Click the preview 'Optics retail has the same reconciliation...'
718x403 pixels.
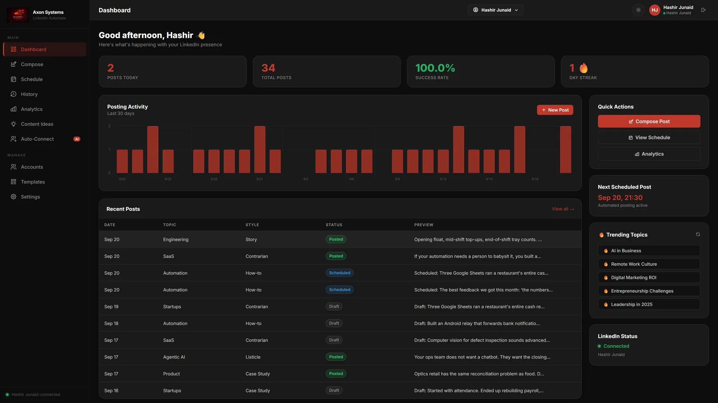tap(479, 374)
